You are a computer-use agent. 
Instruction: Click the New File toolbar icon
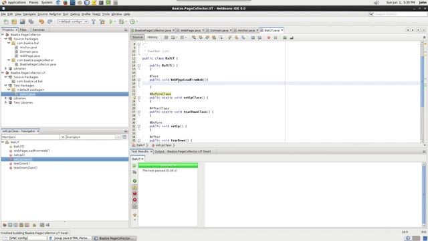click(6, 21)
